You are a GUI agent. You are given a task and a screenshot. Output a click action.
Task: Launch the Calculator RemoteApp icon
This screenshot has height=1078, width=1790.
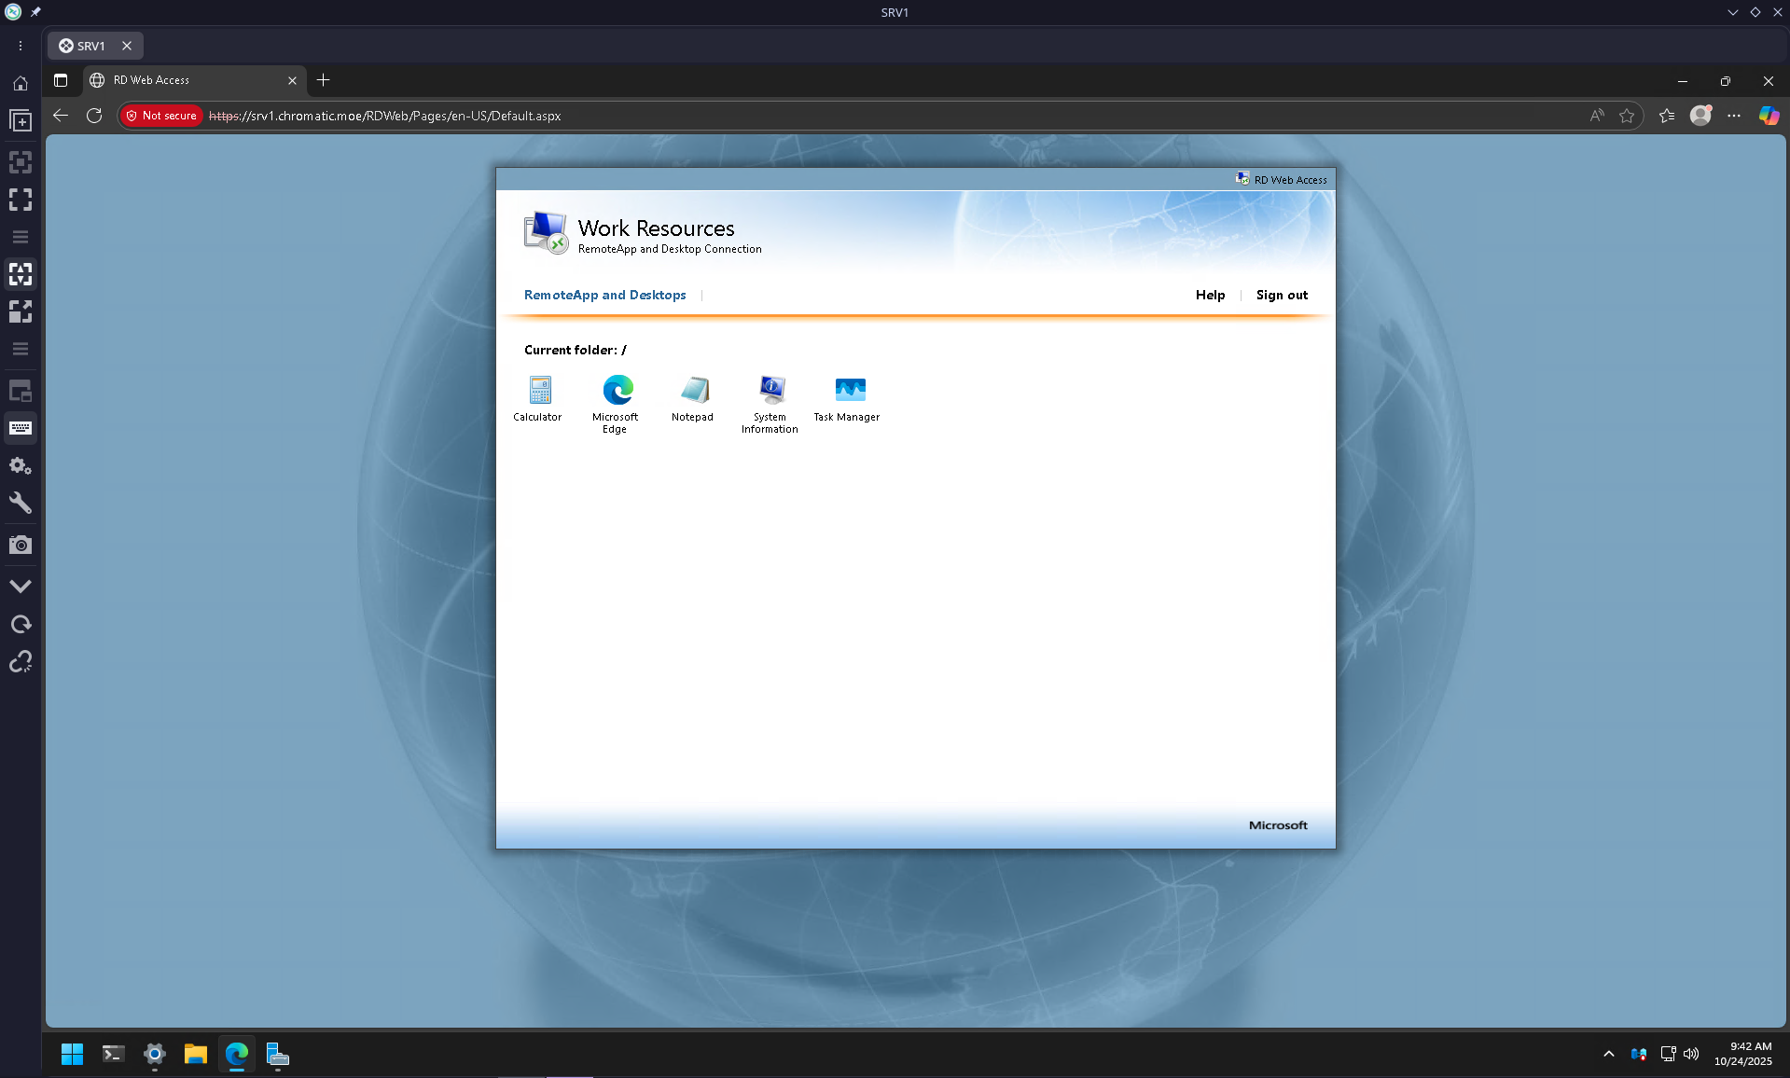[539, 391]
